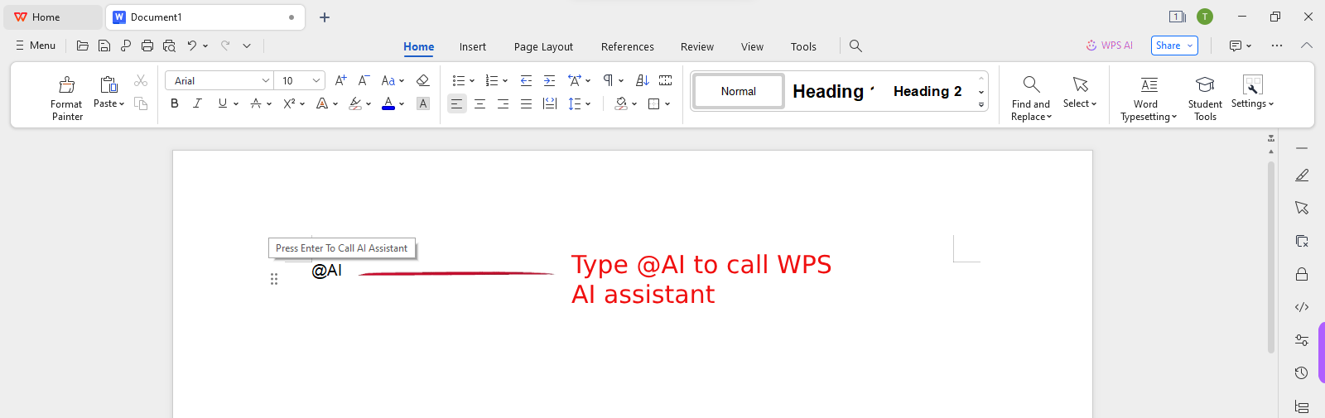This screenshot has width=1325, height=418.
Task: Click the Copy icon below scissors
Action: click(x=141, y=103)
